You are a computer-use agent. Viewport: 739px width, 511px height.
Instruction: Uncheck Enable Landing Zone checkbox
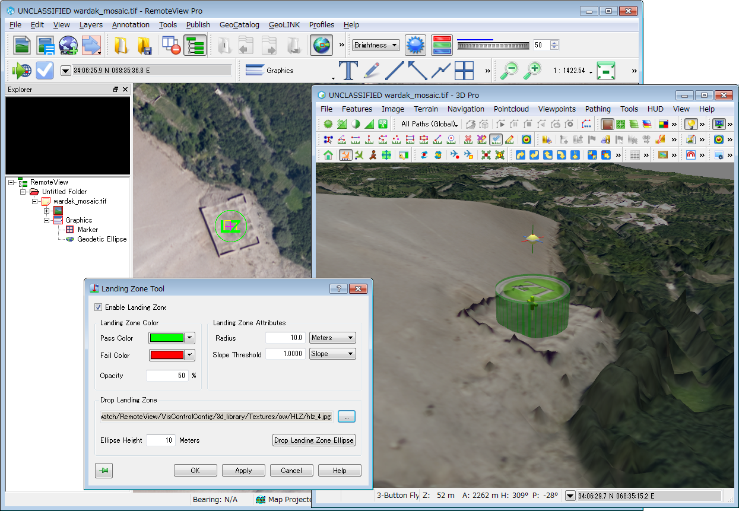(99, 307)
